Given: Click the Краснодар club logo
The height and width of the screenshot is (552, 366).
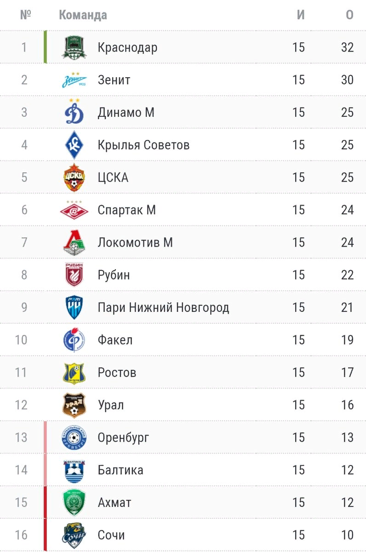Looking at the screenshot, I should pos(74,47).
